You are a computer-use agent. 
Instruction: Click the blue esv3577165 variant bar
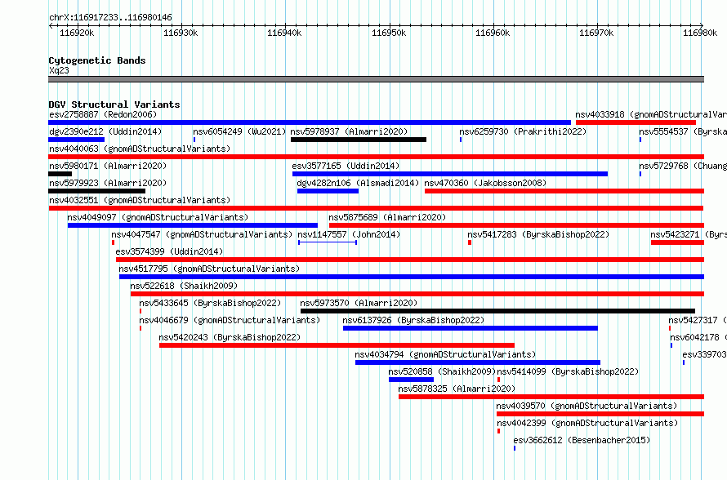pos(450,174)
